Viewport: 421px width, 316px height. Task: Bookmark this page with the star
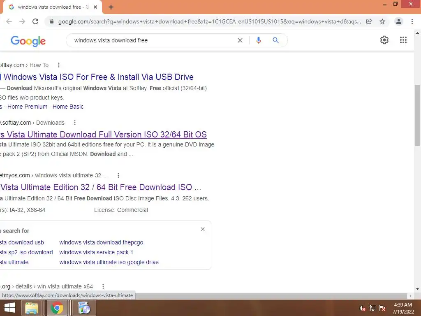(382, 21)
